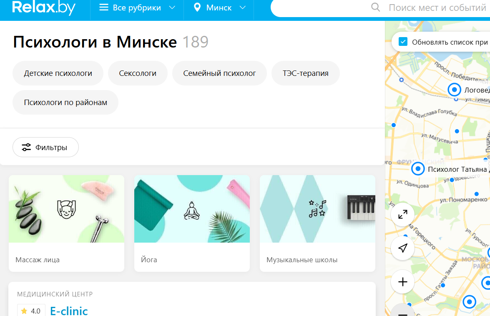Select the Семейный психолог category chip

[x=219, y=73]
